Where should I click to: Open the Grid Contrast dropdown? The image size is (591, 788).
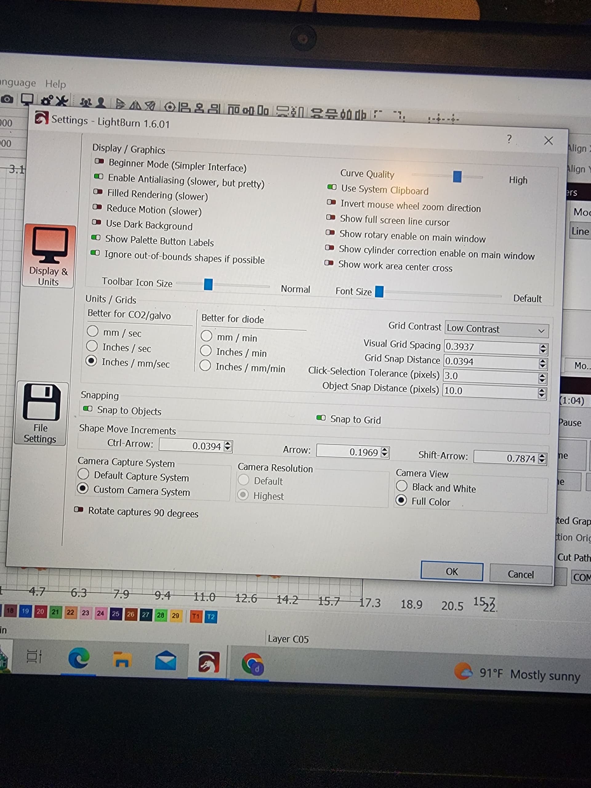(496, 330)
